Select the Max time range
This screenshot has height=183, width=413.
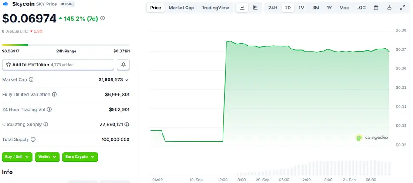344,8
